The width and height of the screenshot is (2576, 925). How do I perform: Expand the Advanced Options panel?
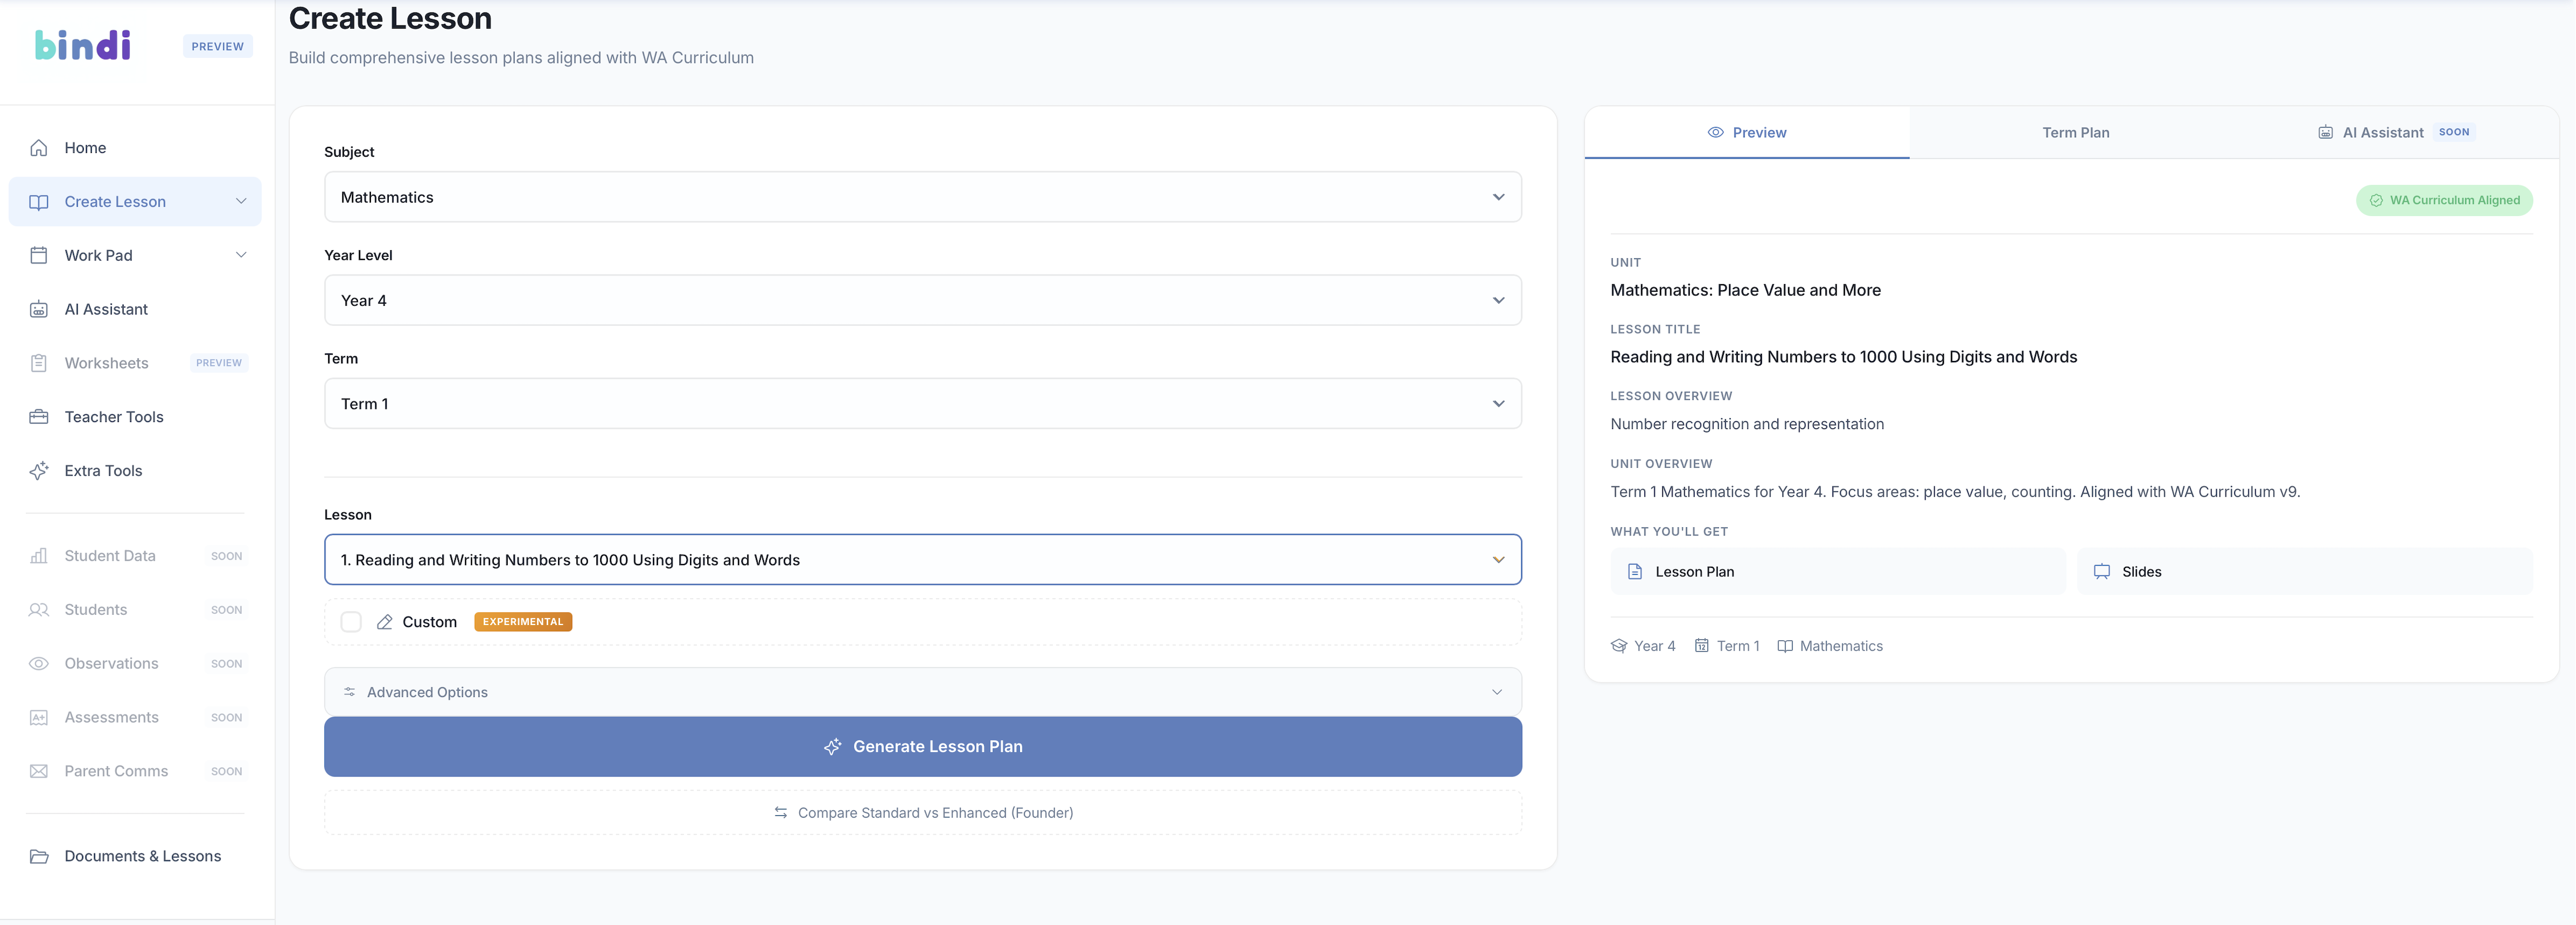click(x=922, y=691)
